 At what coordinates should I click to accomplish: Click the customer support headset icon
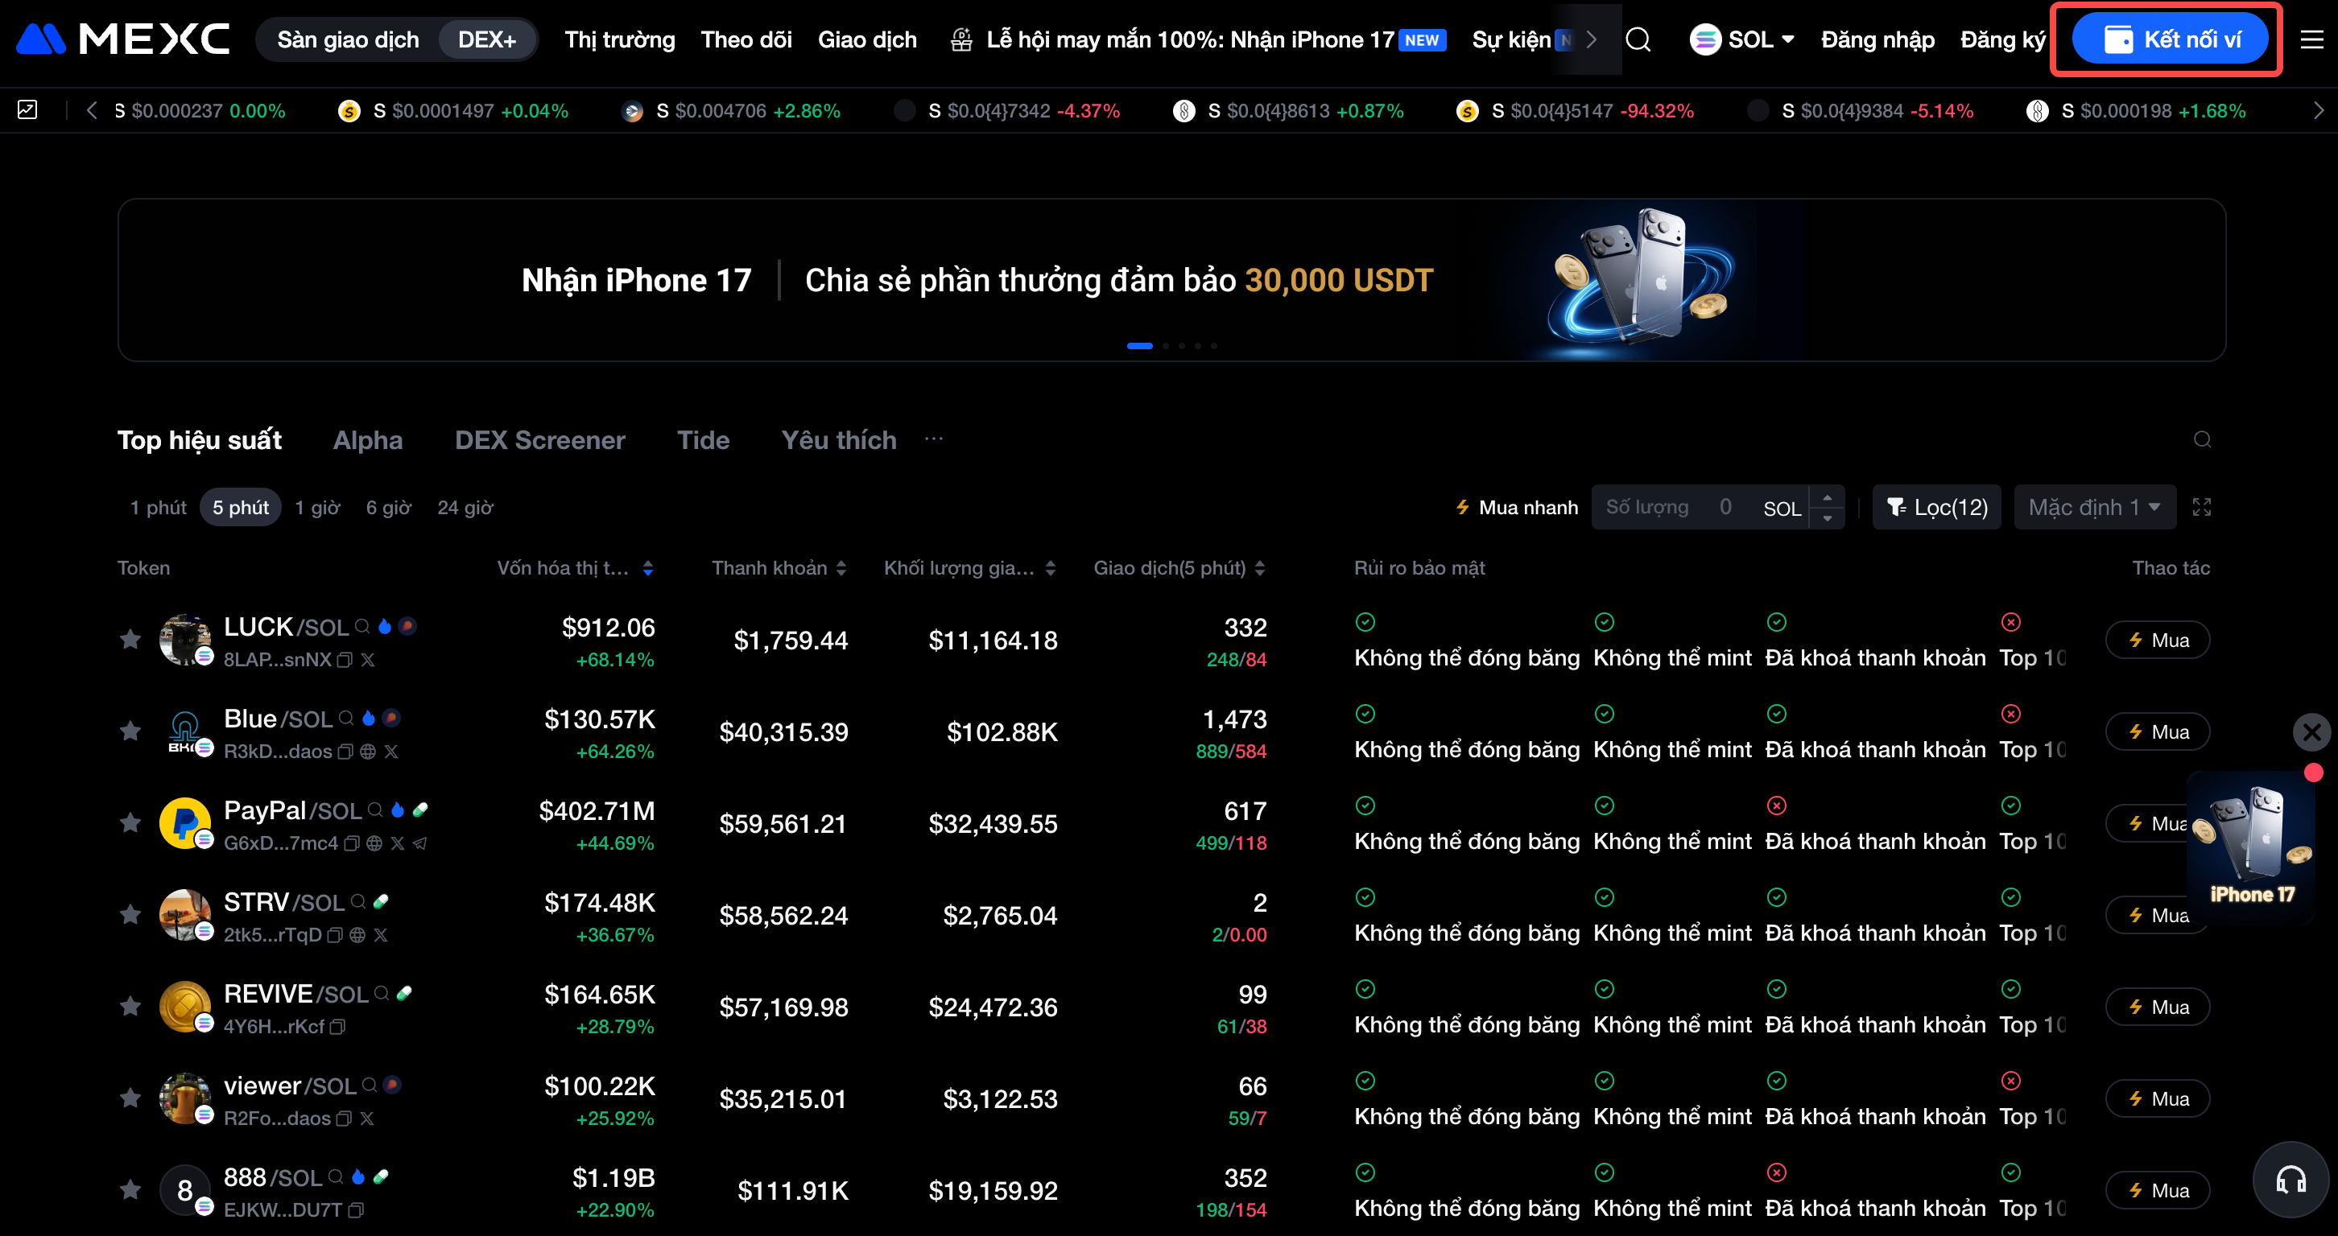tap(2290, 1180)
